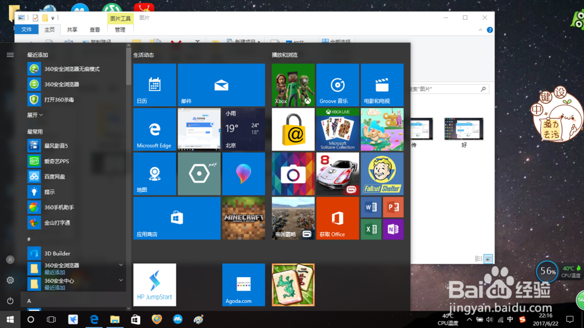Launch Microsoft Solitaire Collection tile
Screen dimensions: 584x328
pyautogui.click(x=338, y=129)
